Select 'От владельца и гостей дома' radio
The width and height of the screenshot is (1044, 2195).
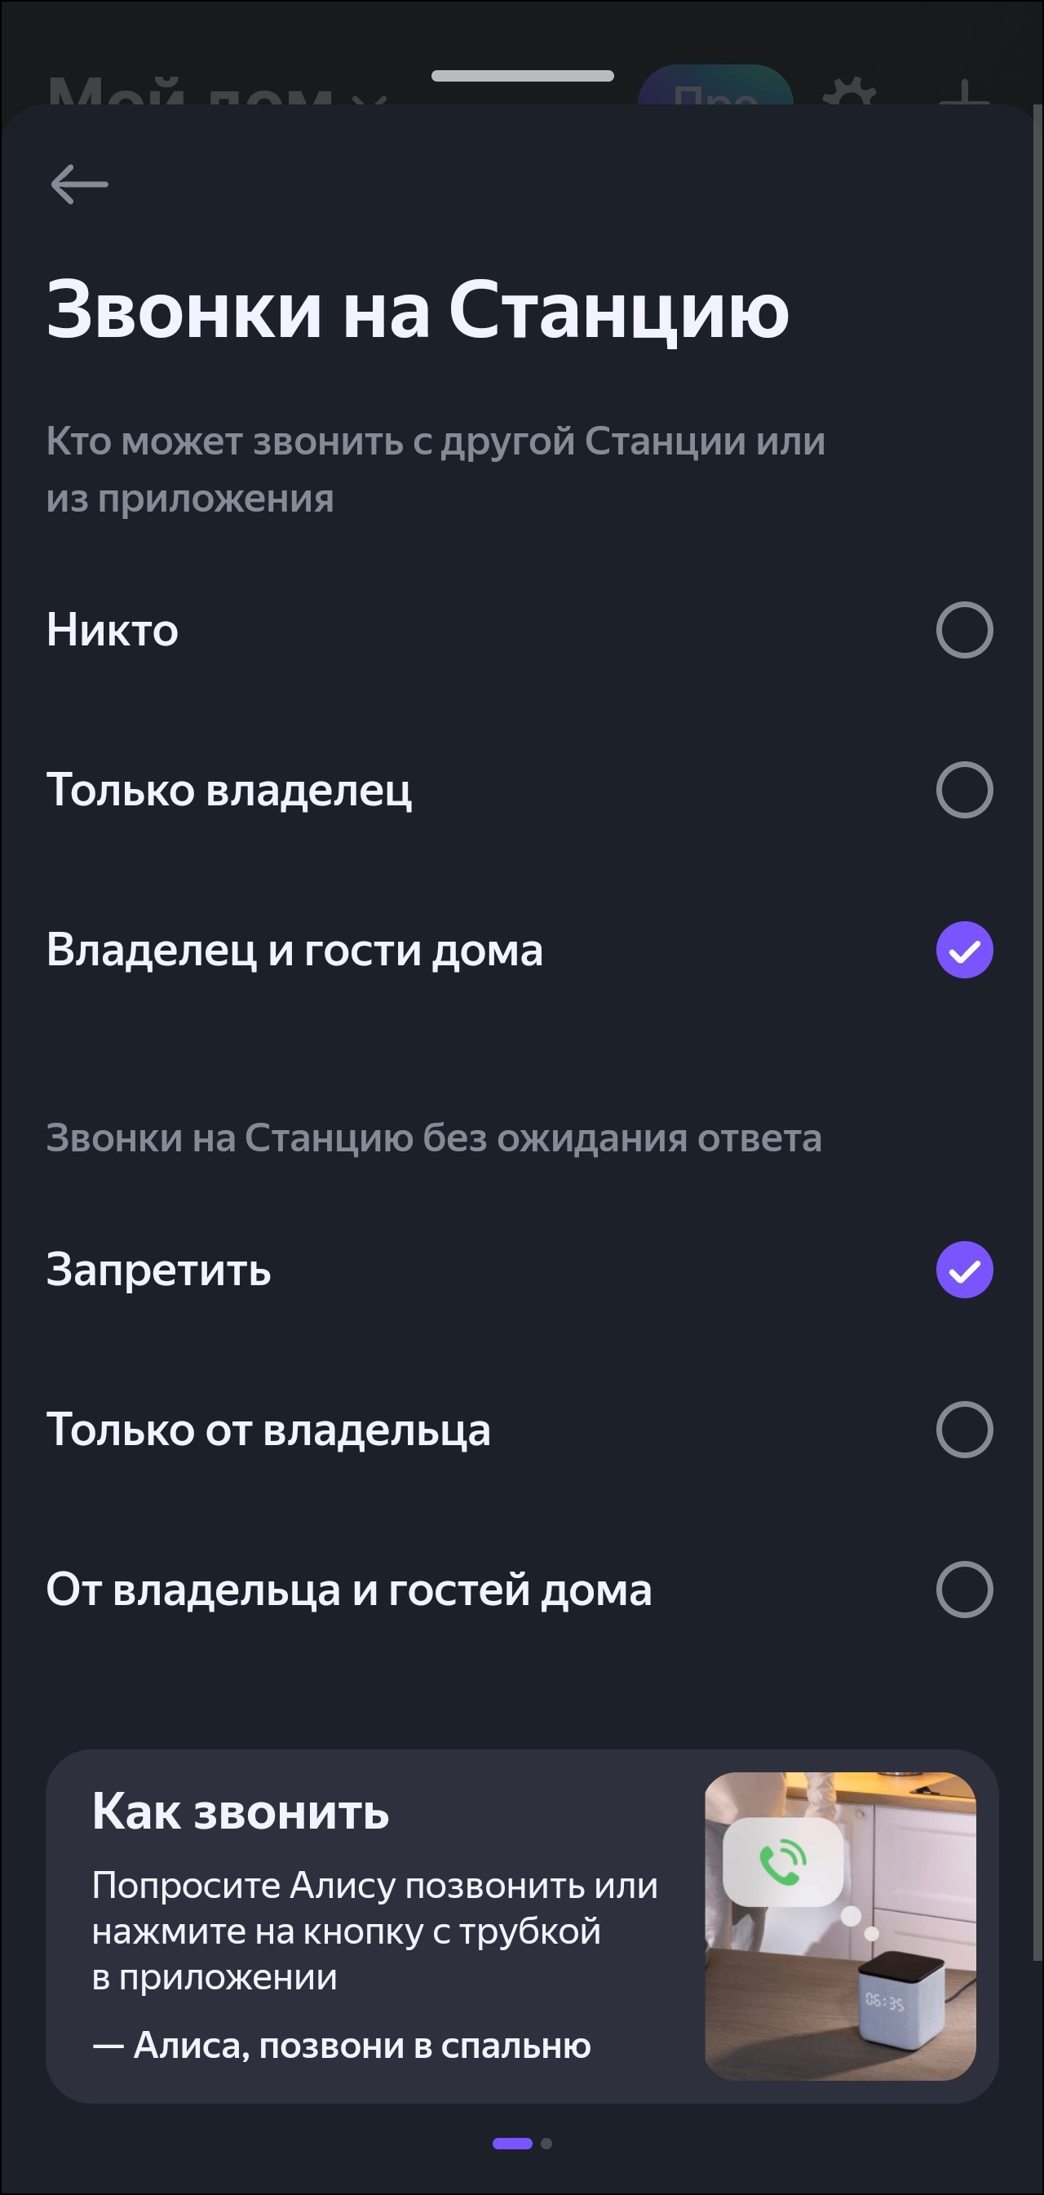[x=964, y=1590]
